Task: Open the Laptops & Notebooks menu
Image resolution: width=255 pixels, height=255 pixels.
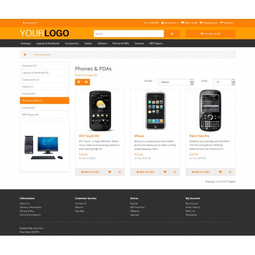Action: 48,43
